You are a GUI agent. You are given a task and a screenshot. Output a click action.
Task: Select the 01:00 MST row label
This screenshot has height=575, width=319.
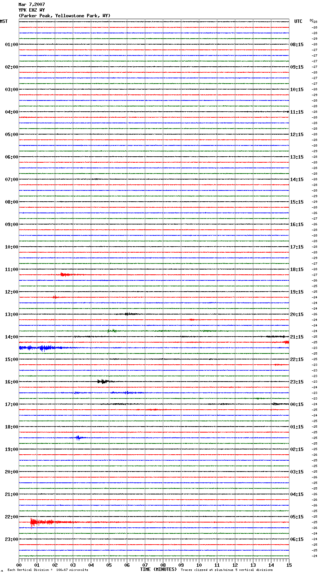point(12,45)
